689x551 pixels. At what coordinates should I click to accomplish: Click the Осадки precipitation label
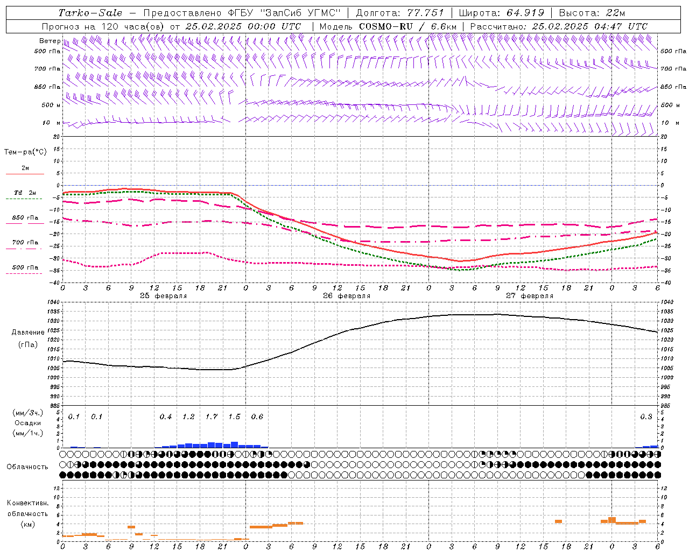click(27, 423)
